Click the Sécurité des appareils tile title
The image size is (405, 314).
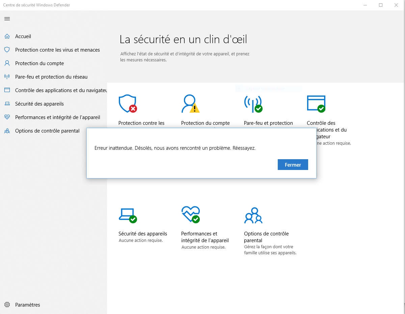(x=143, y=234)
